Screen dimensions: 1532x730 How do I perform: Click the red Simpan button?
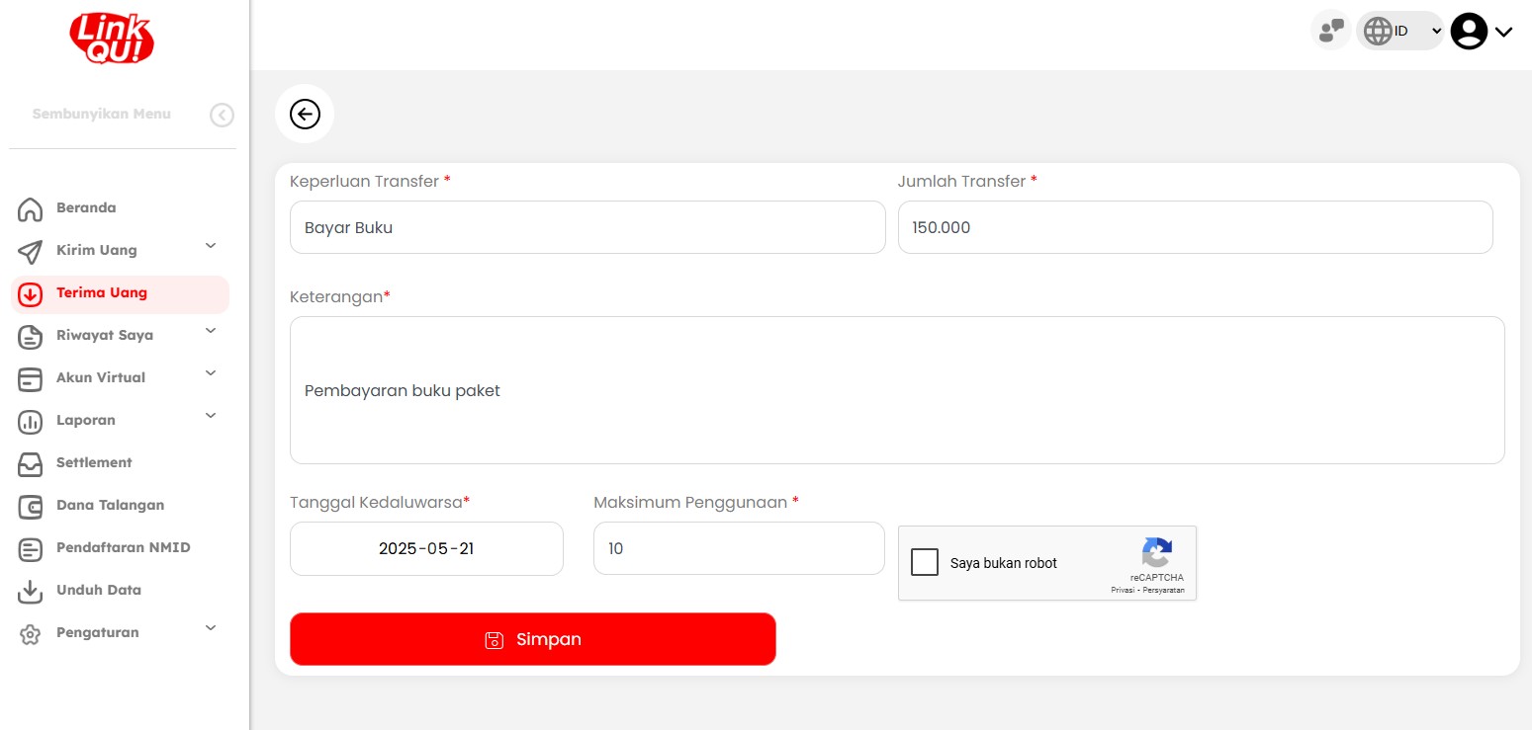532,639
